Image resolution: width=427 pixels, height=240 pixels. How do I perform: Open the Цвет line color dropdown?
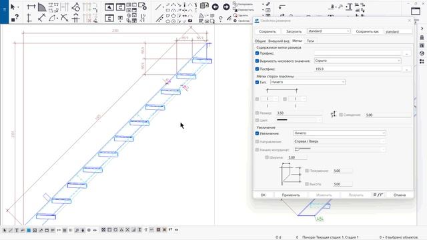point(299,120)
